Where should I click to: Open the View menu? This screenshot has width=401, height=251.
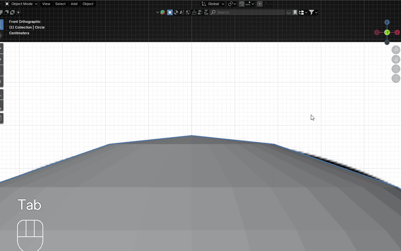(x=46, y=4)
